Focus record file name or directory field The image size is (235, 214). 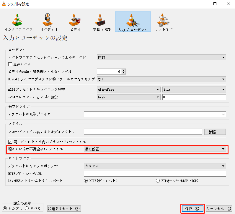tap(143, 132)
